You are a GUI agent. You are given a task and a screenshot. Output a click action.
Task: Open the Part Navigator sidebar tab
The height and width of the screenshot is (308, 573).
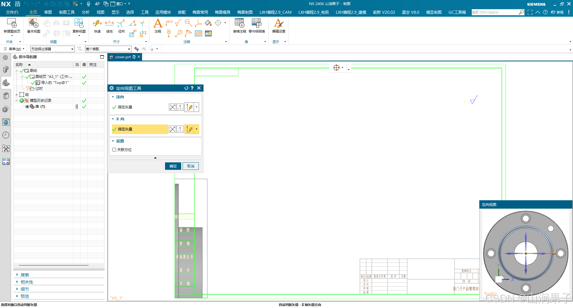tap(6, 83)
